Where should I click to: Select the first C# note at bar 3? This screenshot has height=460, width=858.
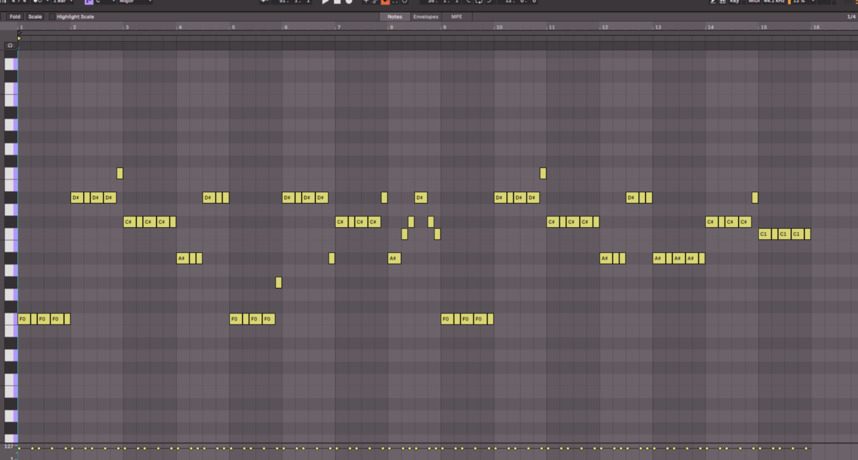(129, 222)
